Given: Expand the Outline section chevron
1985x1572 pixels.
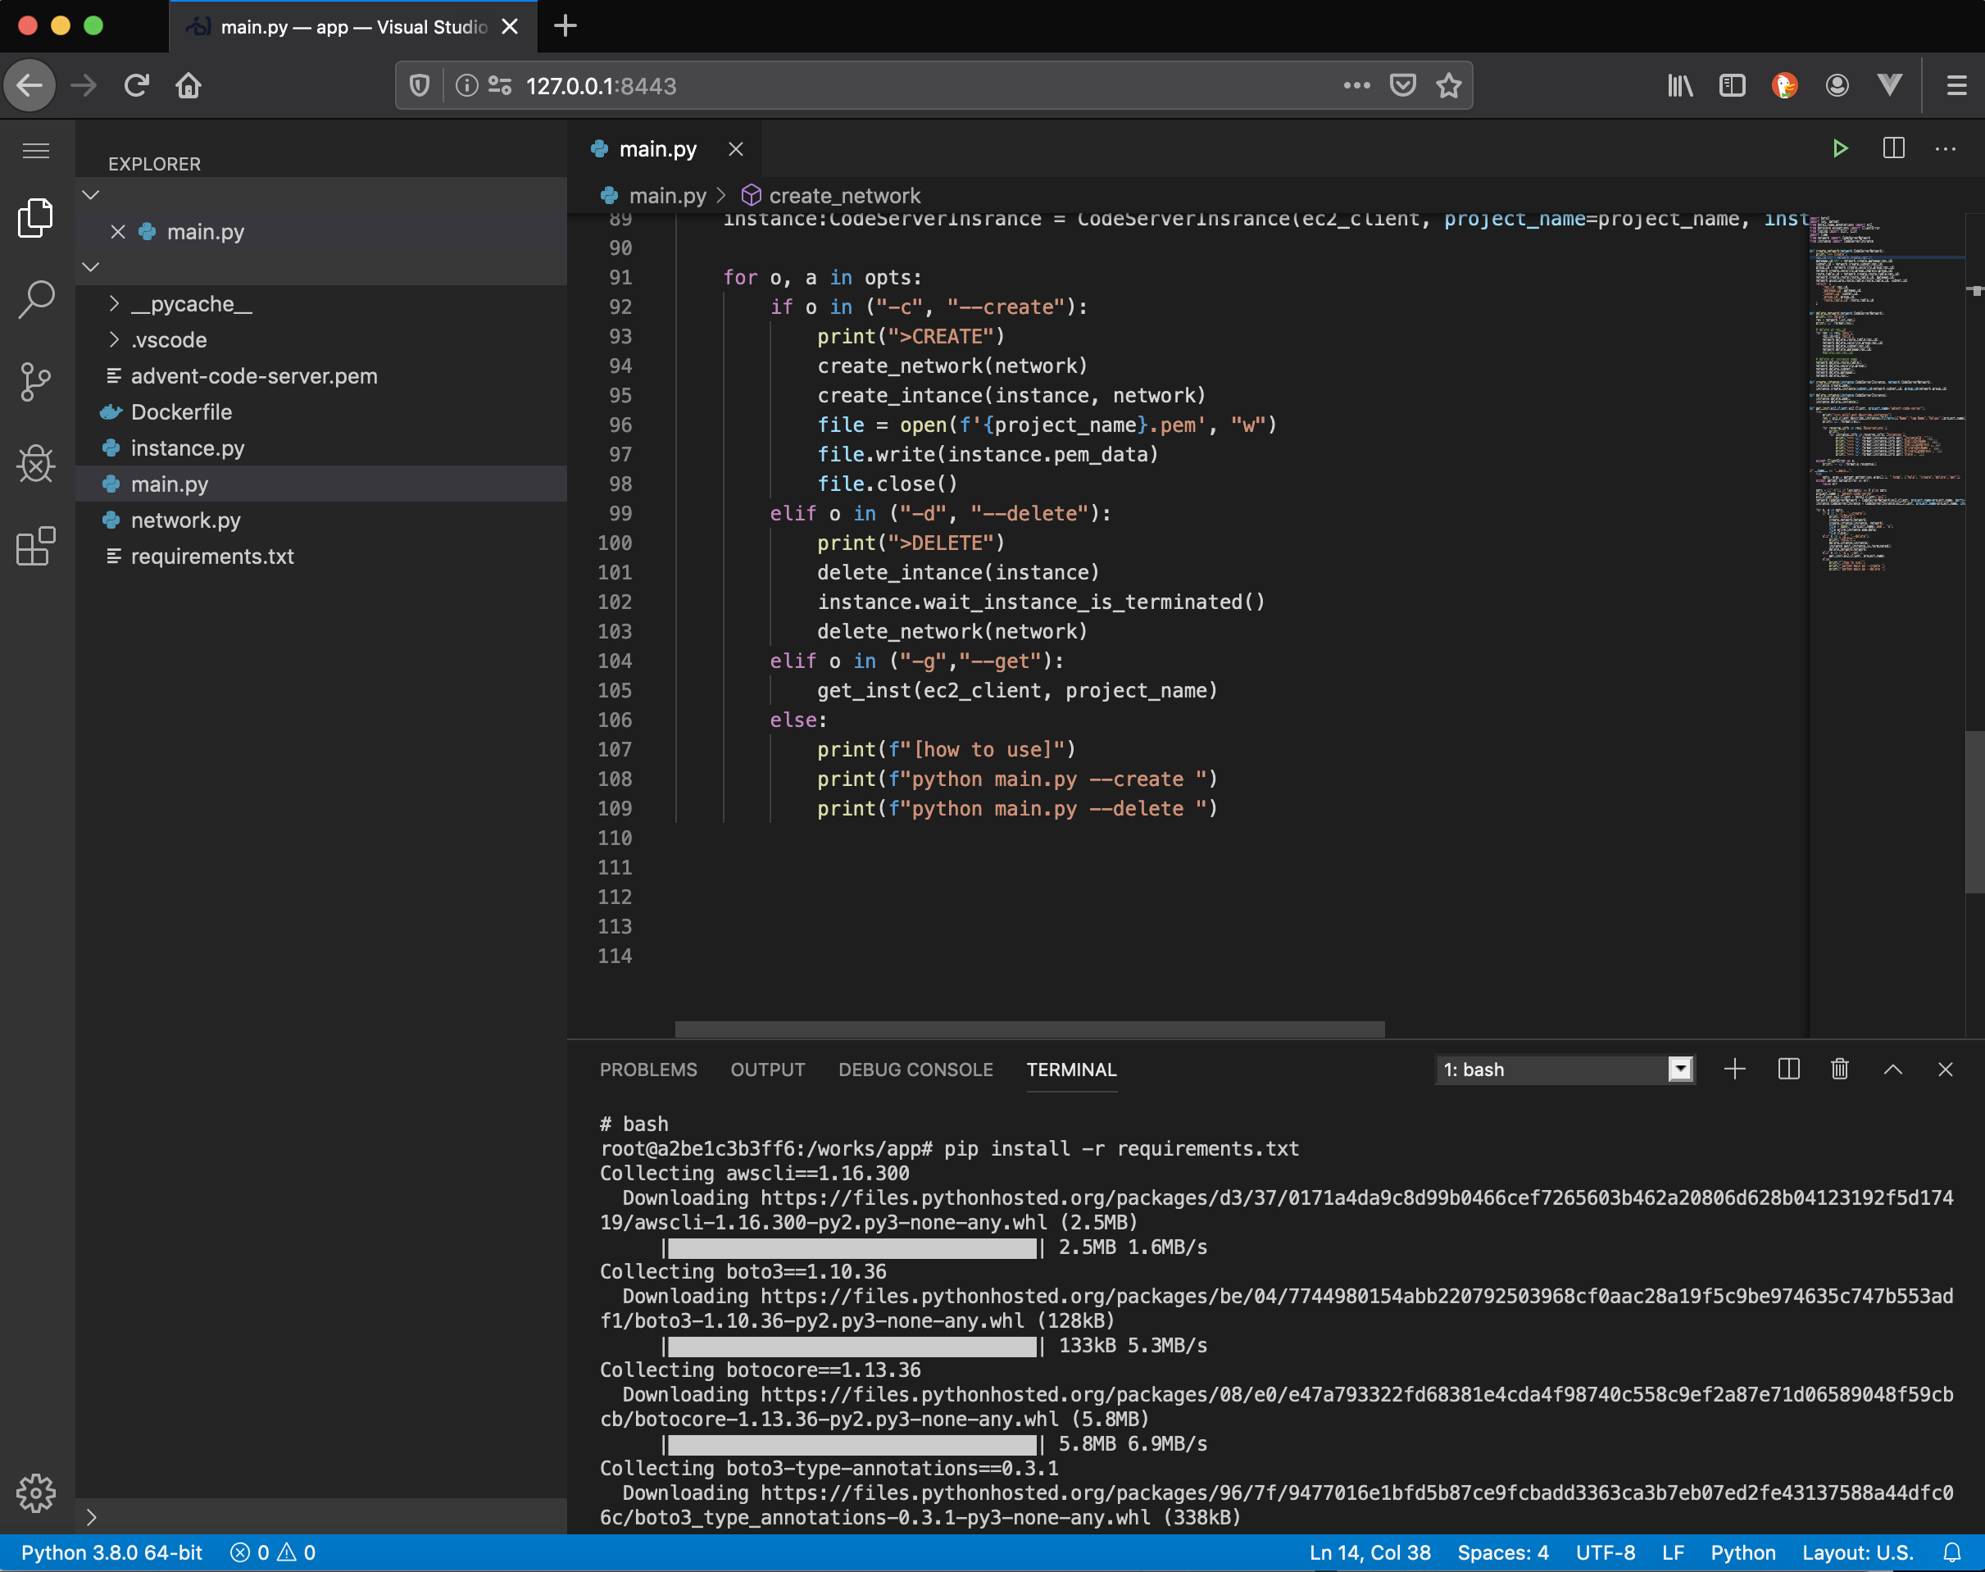Looking at the screenshot, I should click(x=90, y=1517).
